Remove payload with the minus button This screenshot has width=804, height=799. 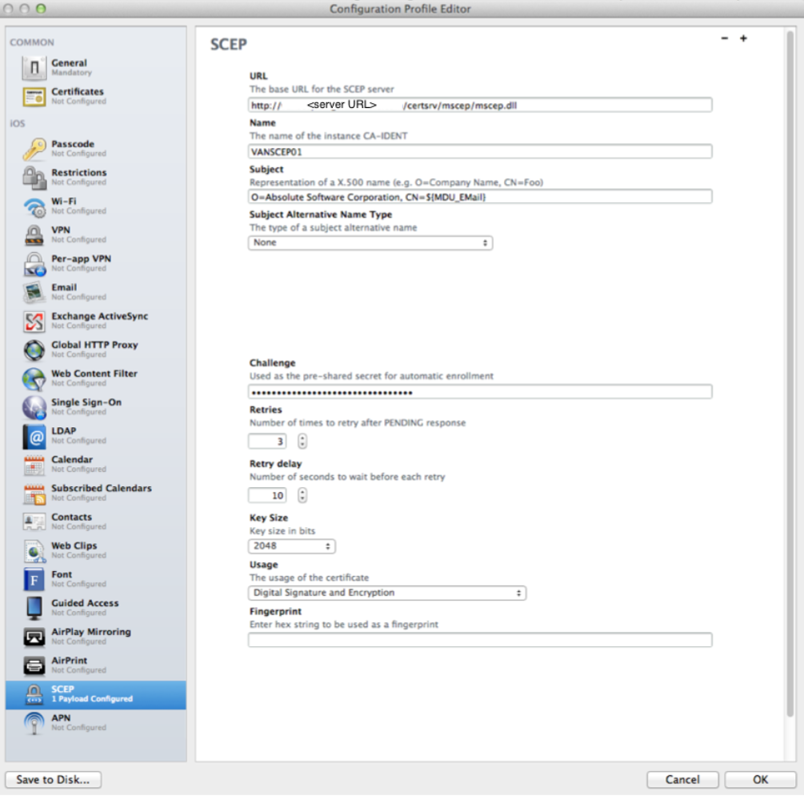tap(724, 38)
